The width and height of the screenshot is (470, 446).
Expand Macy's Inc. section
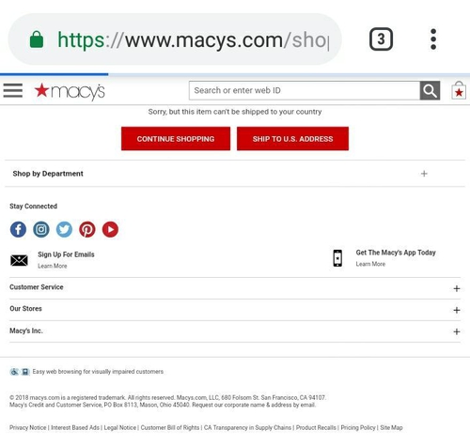pos(235,331)
